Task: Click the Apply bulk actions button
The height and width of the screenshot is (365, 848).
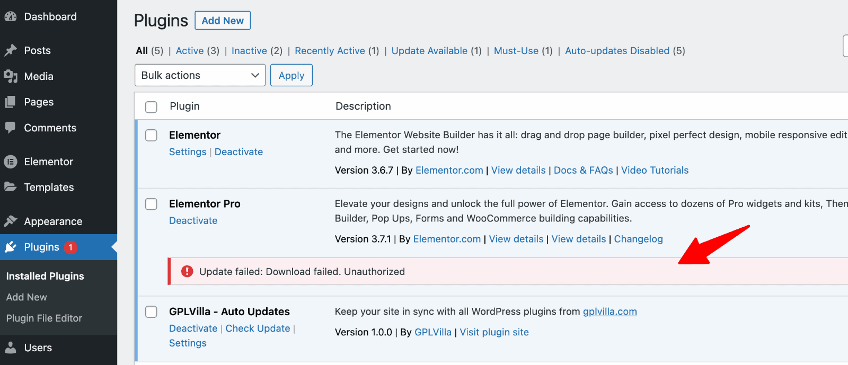Action: point(291,75)
